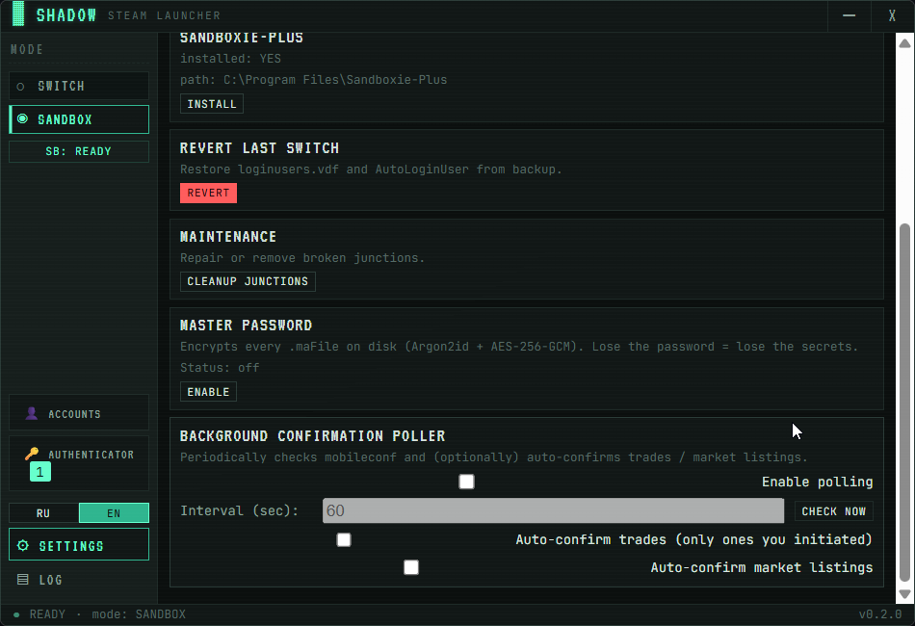This screenshot has height=626, width=915.
Task: Click 'STEAM LAUNCHER' in the title bar
Action: click(164, 15)
